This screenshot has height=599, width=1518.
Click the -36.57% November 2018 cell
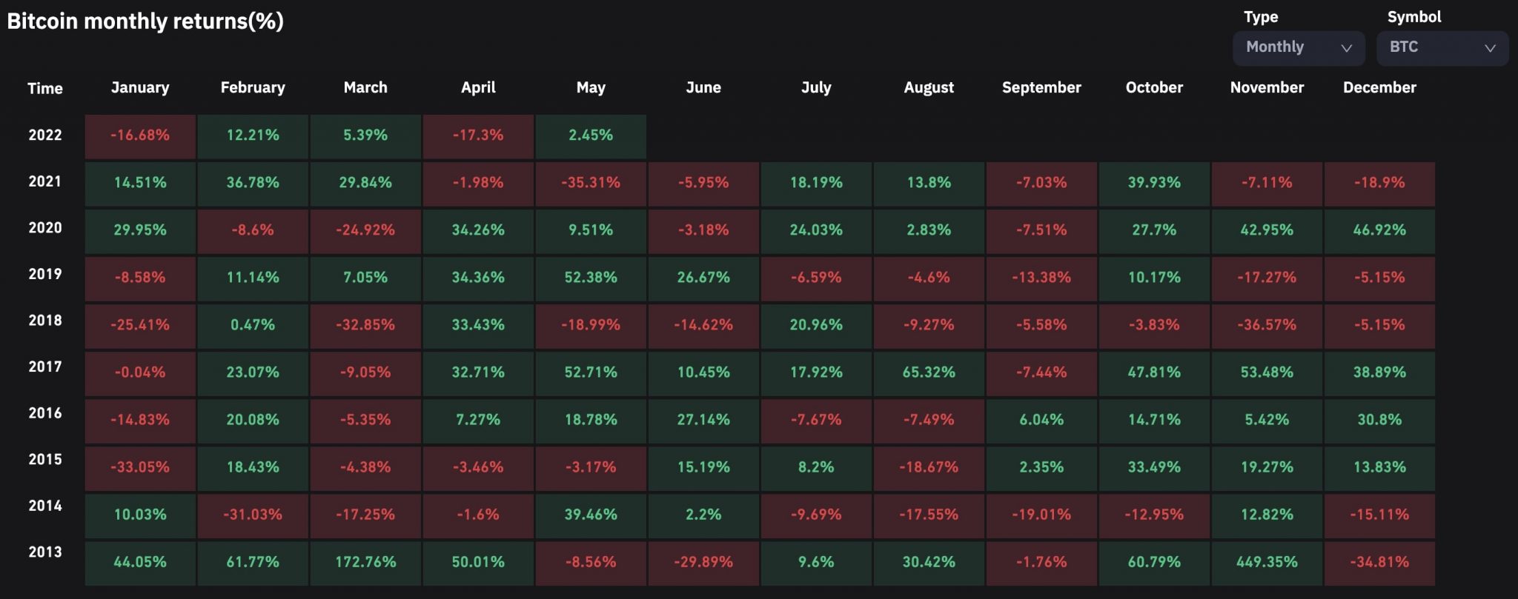point(1267,325)
